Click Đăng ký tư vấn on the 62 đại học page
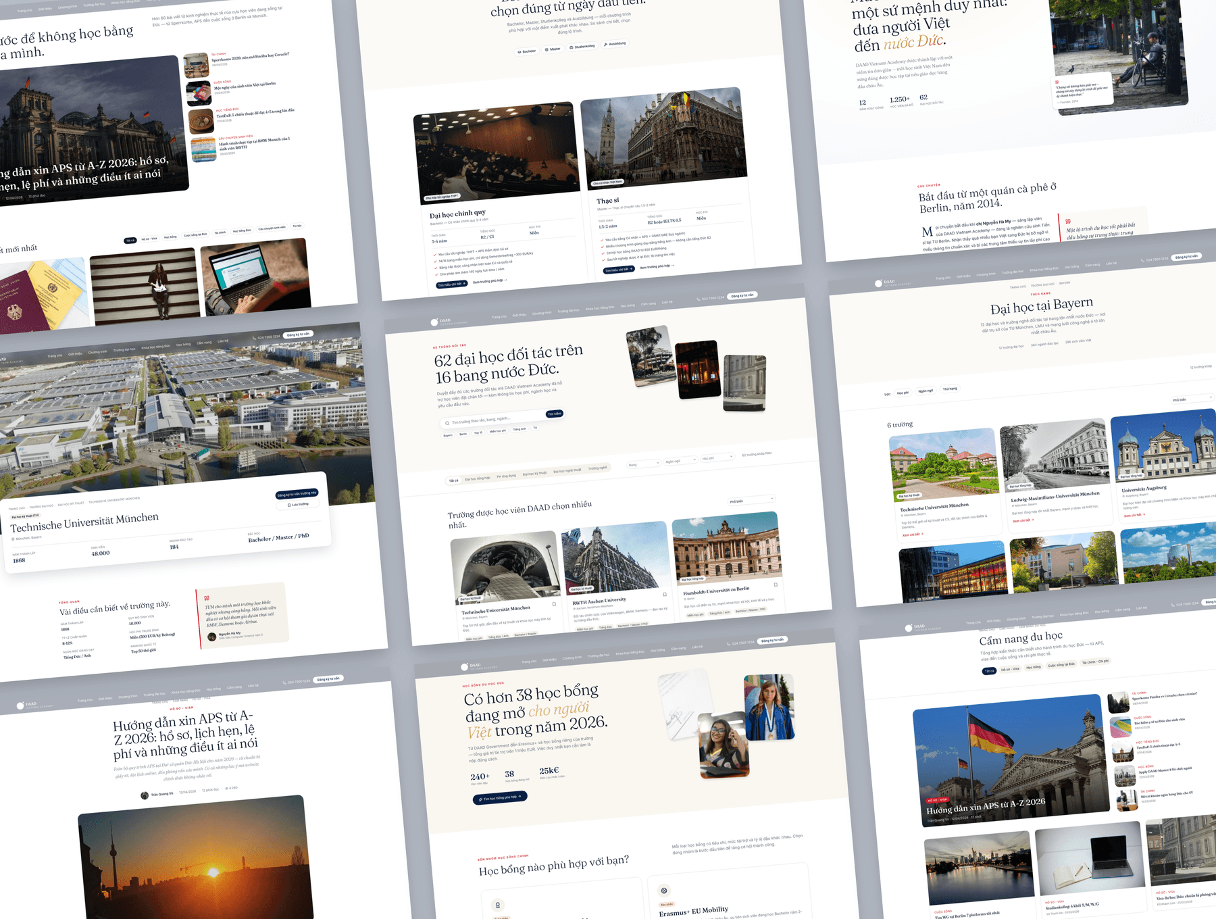This screenshot has width=1216, height=919. click(x=742, y=295)
